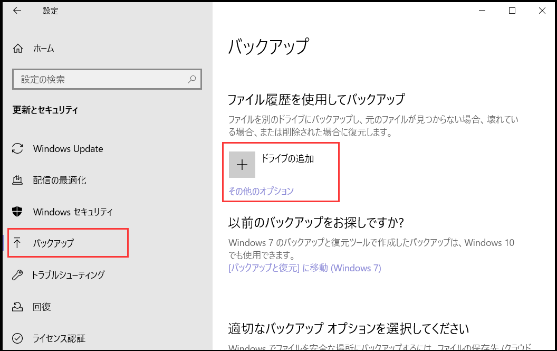
Task: Click the 更新とセキュリティ category heading
Action: [45, 110]
